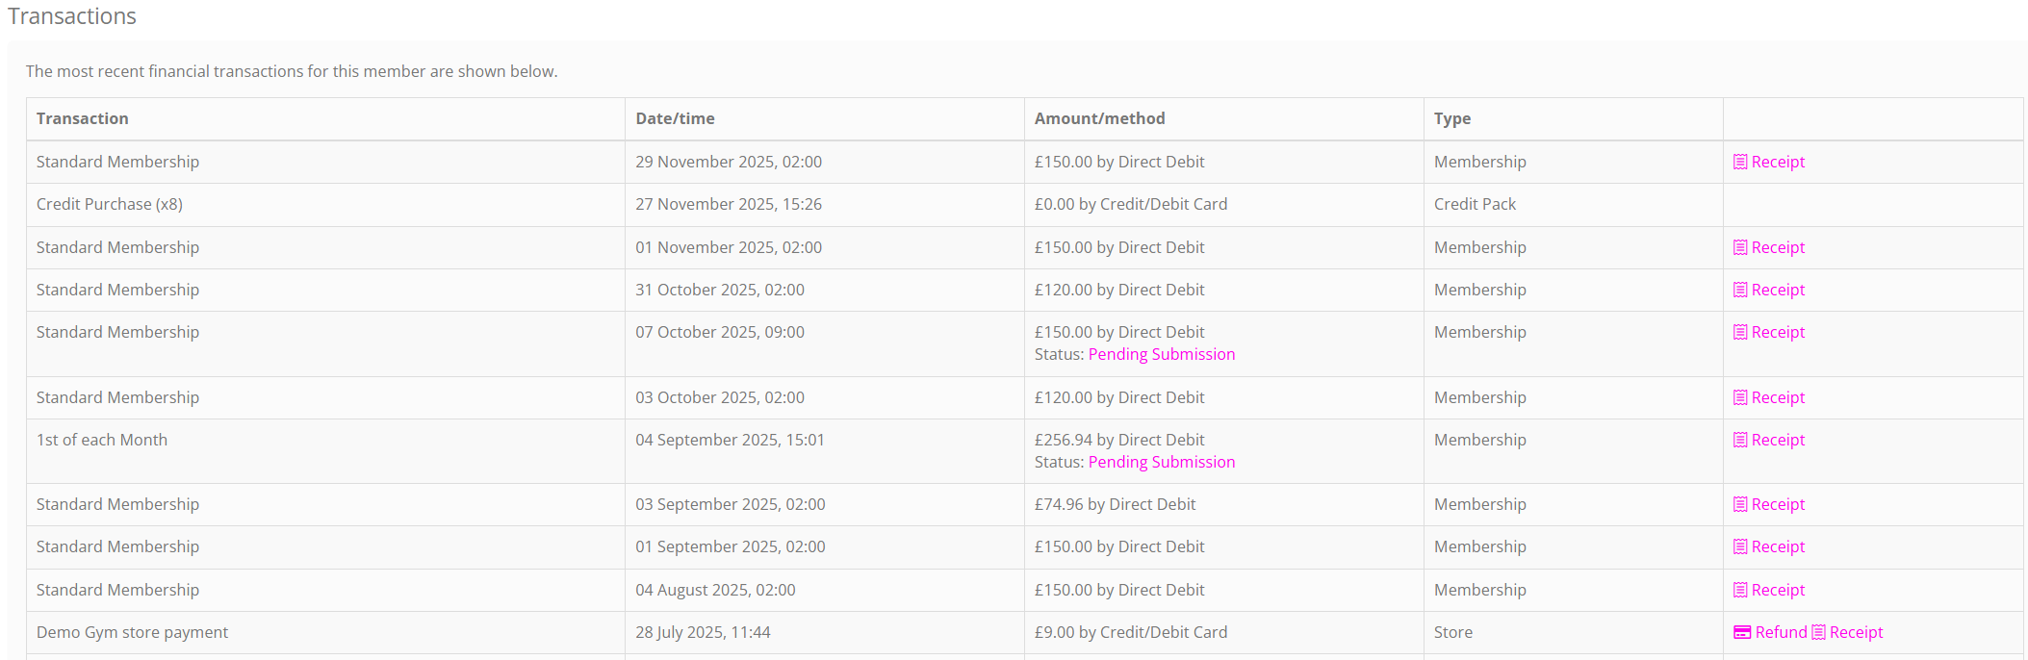Screen dimensions: 2028x660
Task: Click receipt icon for 07 October 2025 transaction
Action: point(1740,332)
